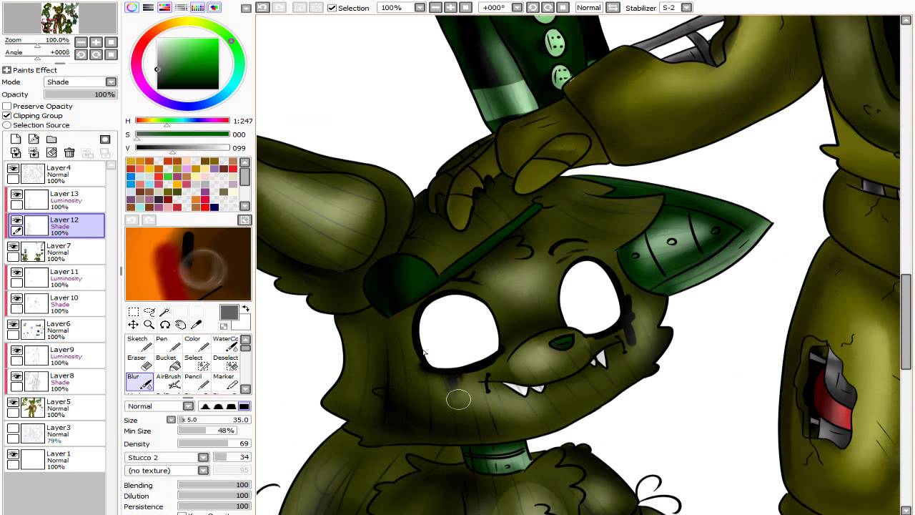Viewport: 915px width, 515px height.
Task: Show the swatches panel
Action: [x=197, y=7]
